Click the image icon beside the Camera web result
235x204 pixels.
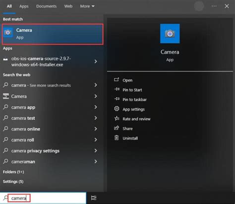click(6, 96)
